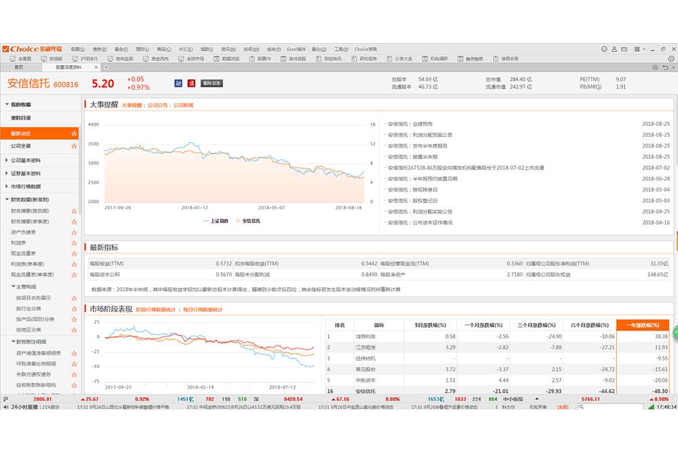678x451 pixels.
Task: Toggle favorite star for 公司全景
Action: tap(74, 146)
